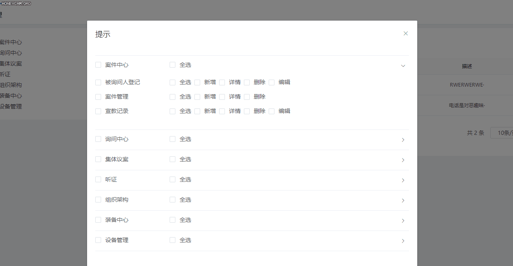Screen dimensions: 513x266
Task: Check the 询问中心 checkbox
Action: (x=98, y=139)
